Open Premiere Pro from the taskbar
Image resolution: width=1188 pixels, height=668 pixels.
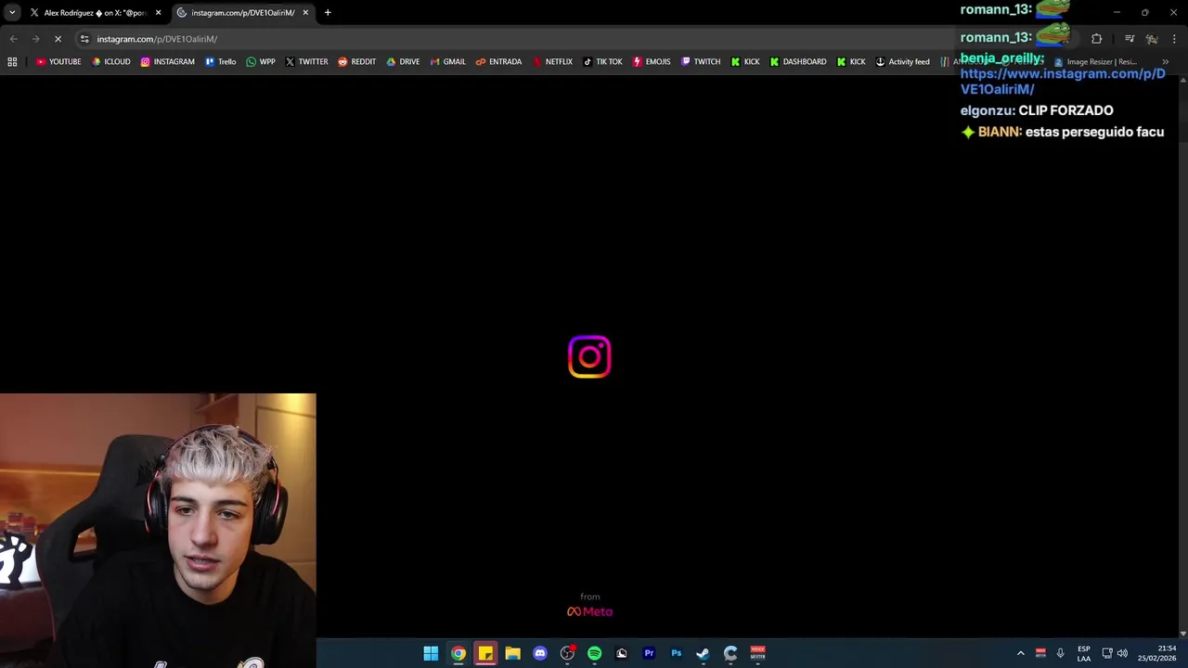(649, 653)
